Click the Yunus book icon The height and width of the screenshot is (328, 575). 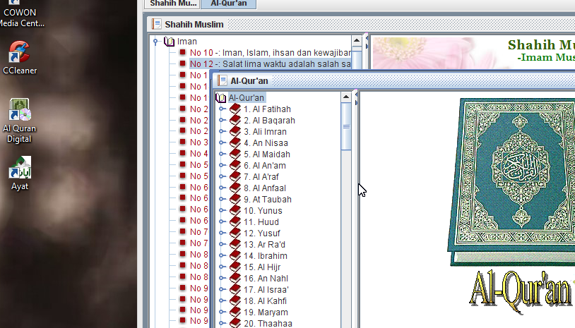click(x=235, y=211)
